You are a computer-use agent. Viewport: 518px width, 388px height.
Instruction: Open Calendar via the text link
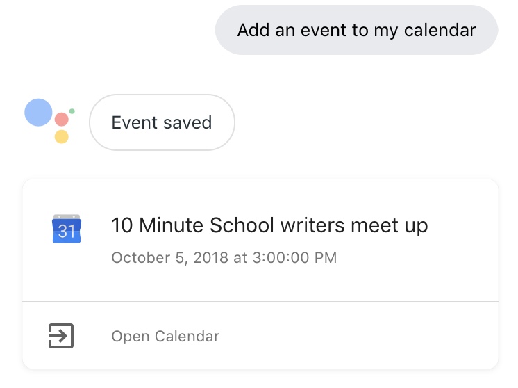coord(165,337)
